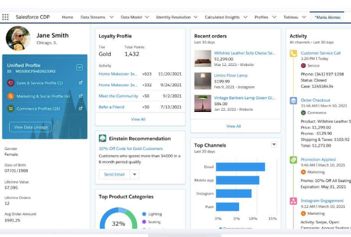Viewport: 351px width, 237px height.
Task: Open the Home Makeover +332 activity link
Action: point(118,85)
